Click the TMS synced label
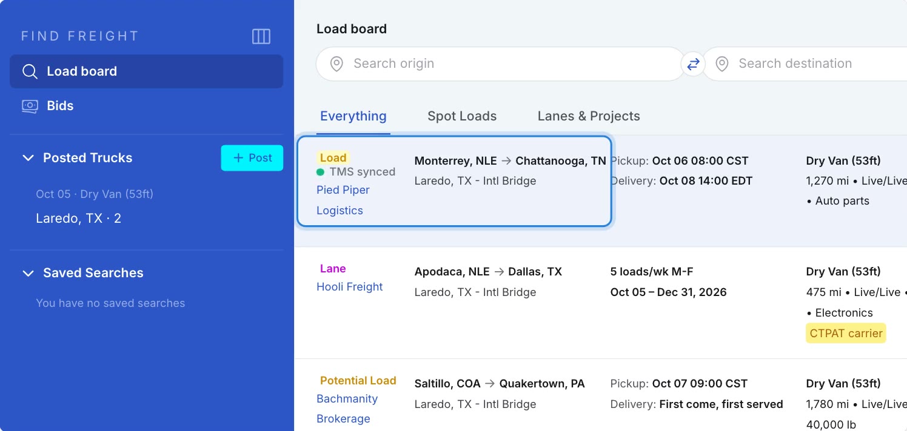Screen dimensions: 907x431 click(x=363, y=172)
